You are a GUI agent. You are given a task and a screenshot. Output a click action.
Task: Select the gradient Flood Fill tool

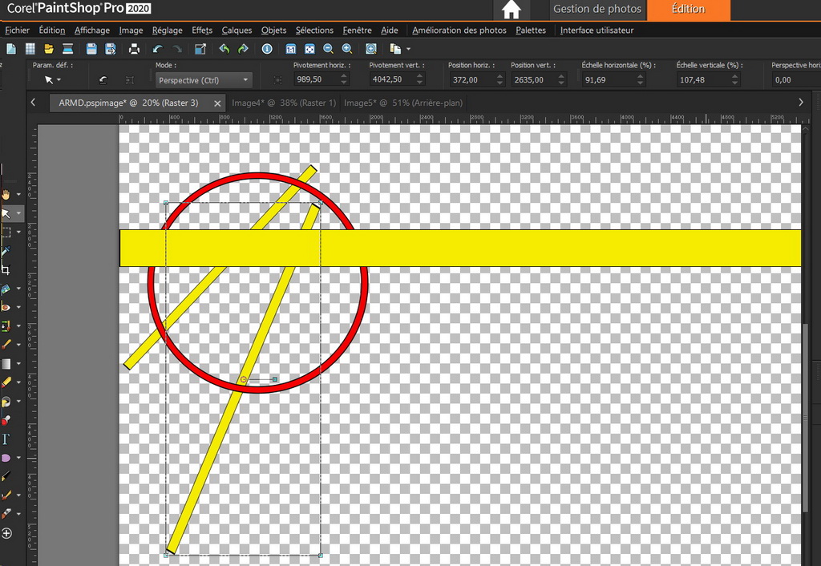(x=6, y=363)
